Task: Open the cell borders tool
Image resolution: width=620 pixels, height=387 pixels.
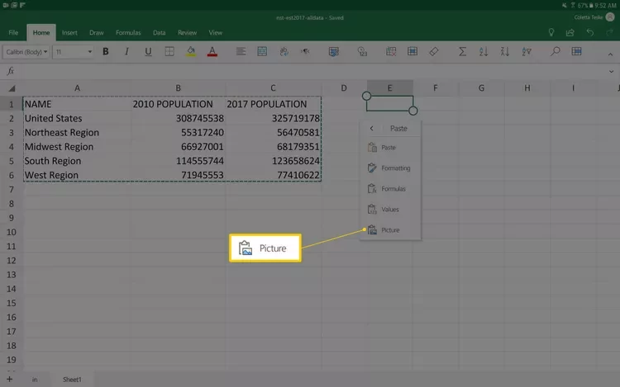Action: (x=169, y=52)
